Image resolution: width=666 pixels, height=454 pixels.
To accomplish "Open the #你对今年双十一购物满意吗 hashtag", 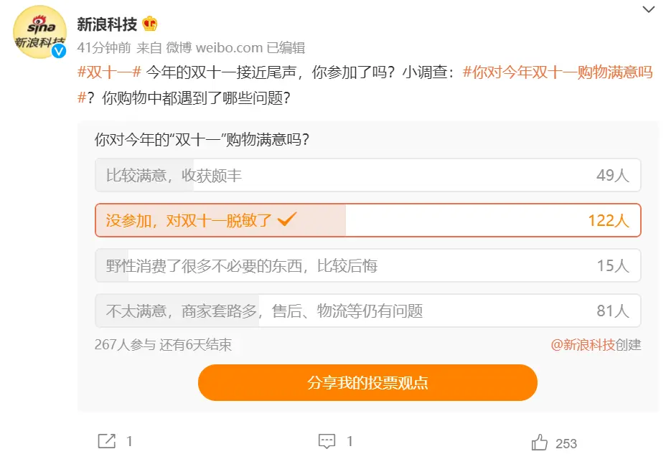I will click(x=558, y=72).
